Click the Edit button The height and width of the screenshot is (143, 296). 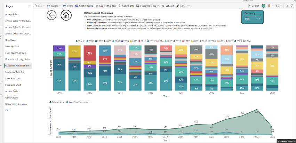coord(181,6)
